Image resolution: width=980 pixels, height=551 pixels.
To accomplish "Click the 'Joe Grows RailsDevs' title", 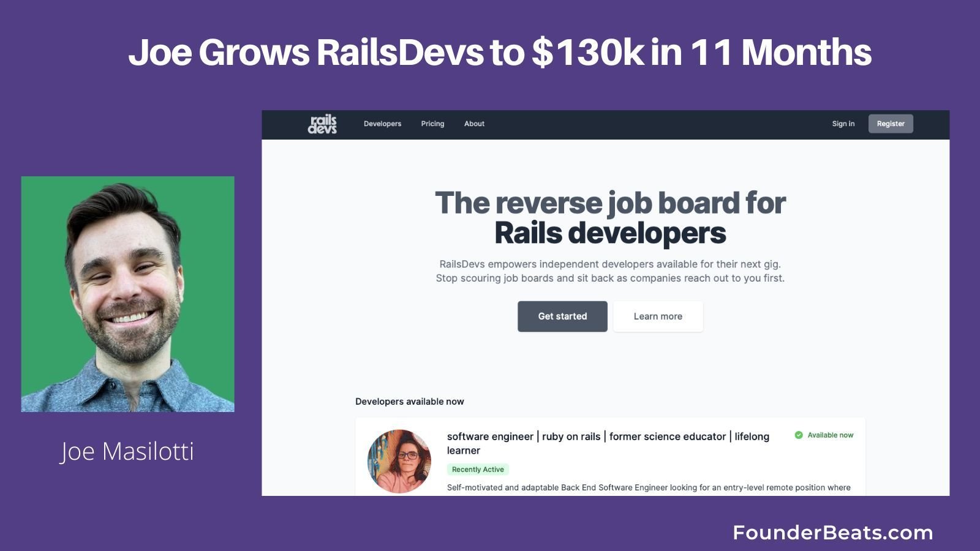I will (499, 53).
